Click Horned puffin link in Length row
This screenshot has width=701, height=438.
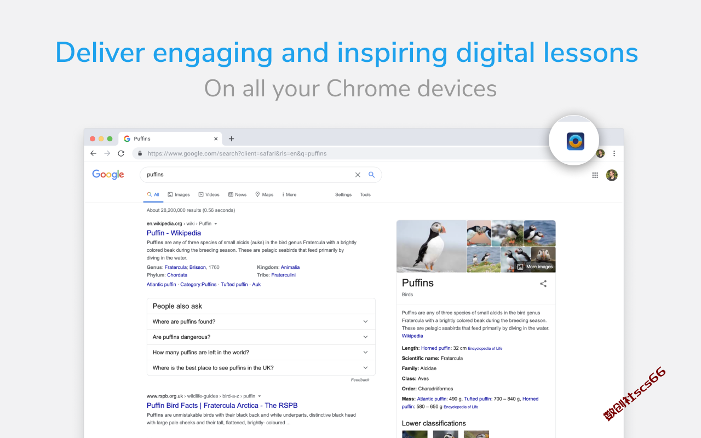(436, 348)
